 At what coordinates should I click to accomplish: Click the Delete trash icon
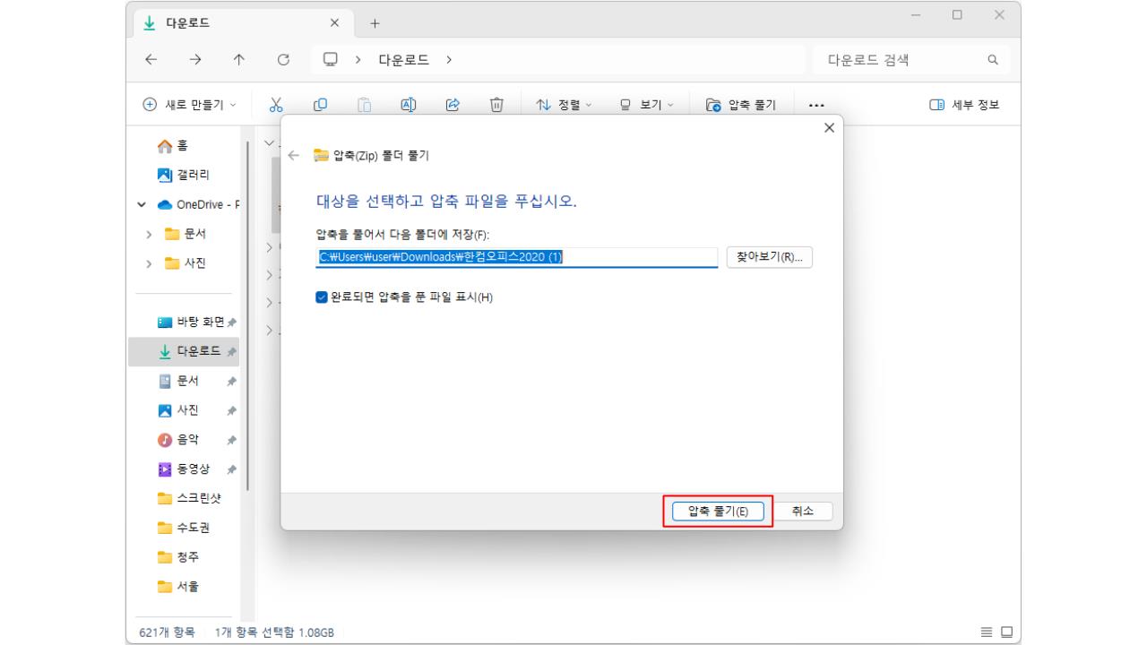coord(494,104)
